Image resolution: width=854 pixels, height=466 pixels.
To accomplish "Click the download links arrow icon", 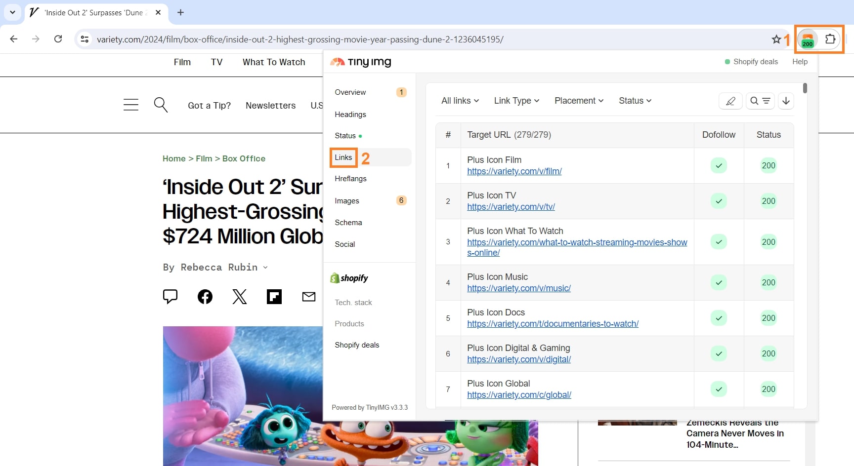I will click(x=786, y=101).
